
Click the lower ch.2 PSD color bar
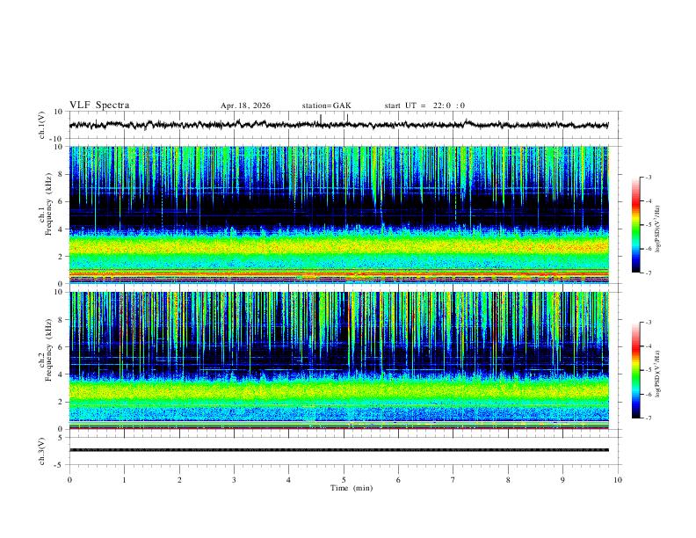[635, 370]
